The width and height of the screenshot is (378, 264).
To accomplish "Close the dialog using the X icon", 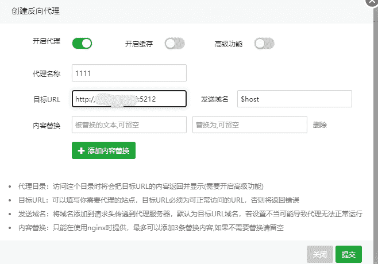I will [372, 2].
